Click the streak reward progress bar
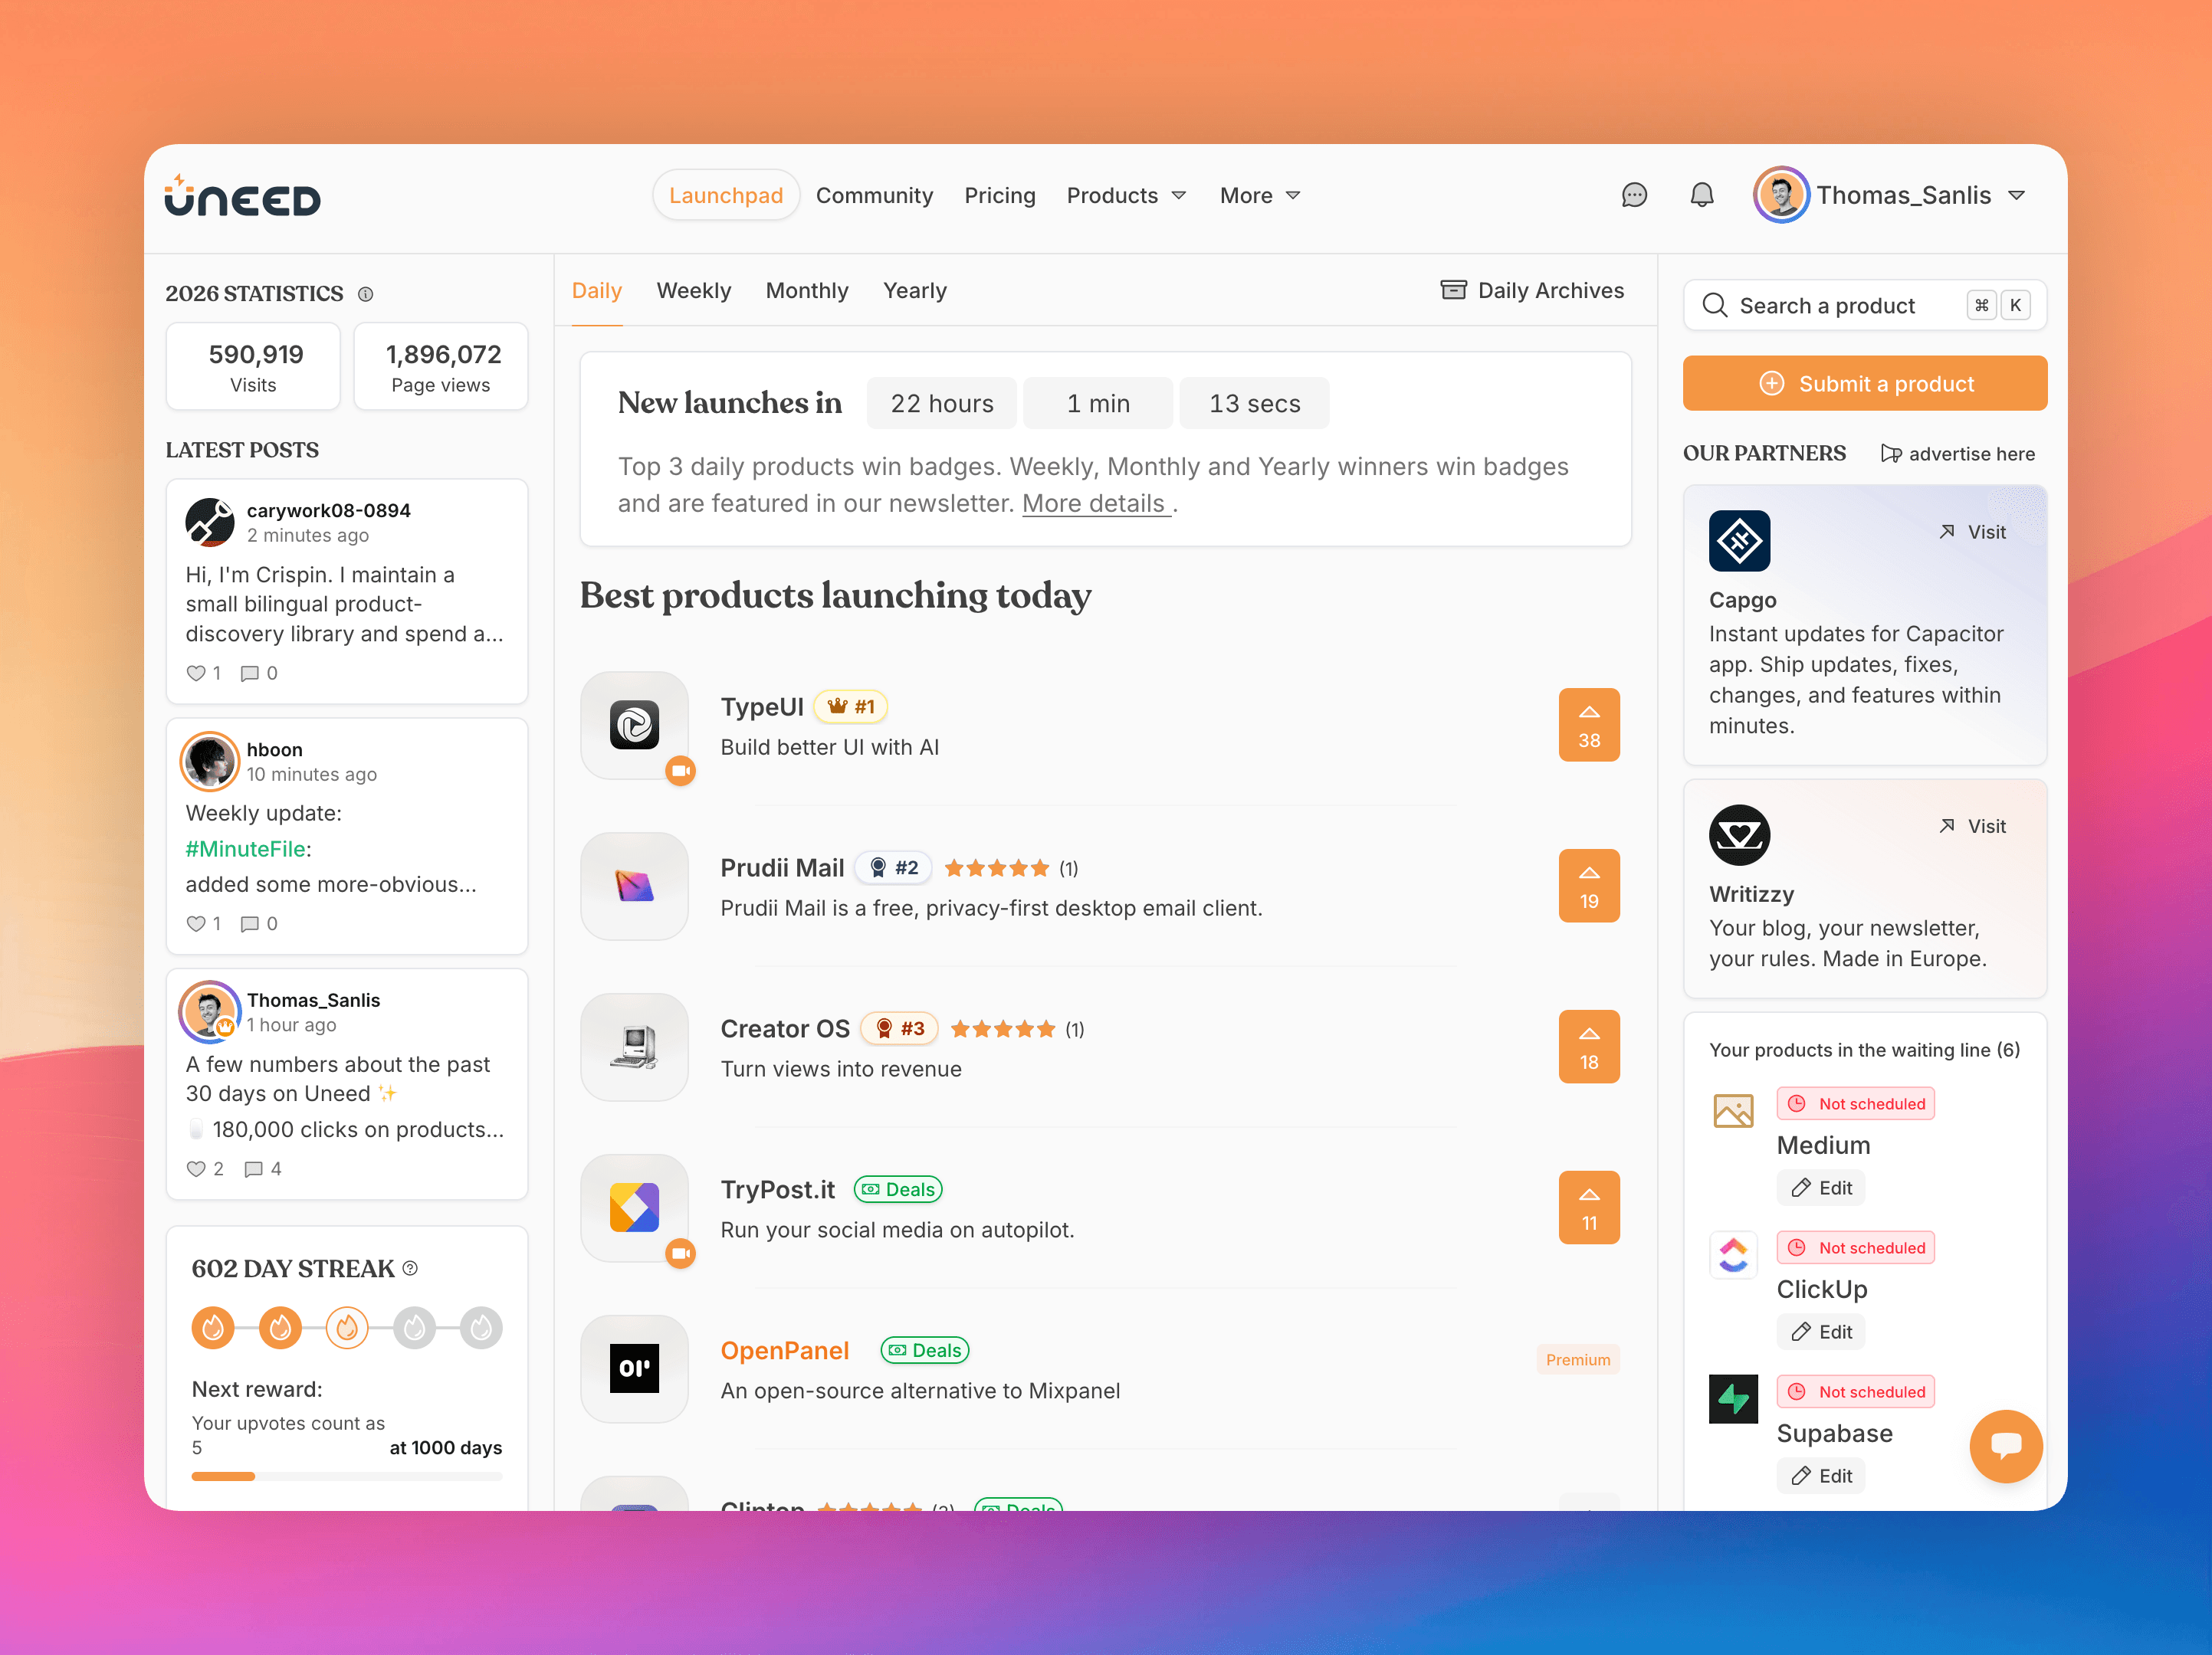 point(347,1476)
